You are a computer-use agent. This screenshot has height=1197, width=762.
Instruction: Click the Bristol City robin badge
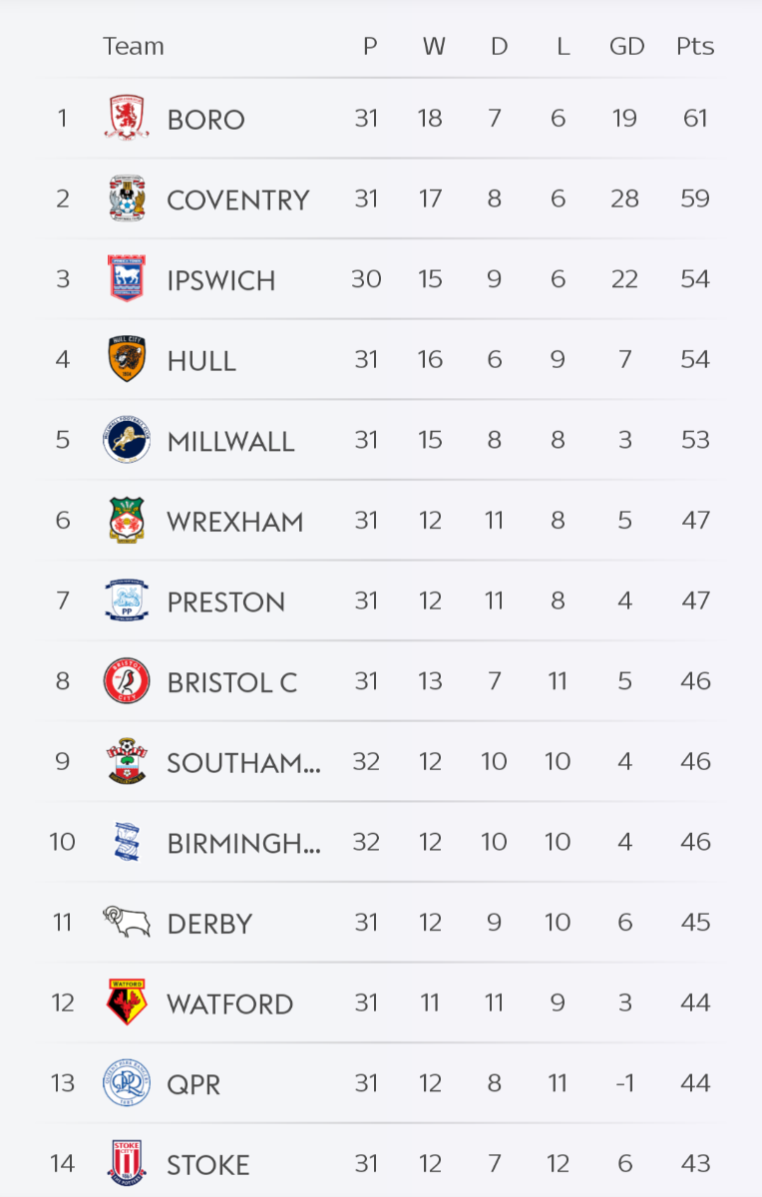(127, 681)
